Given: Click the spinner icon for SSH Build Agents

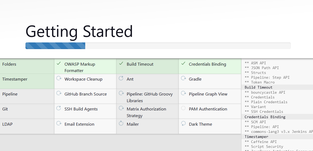Looking at the screenshot, I should coord(59,108).
